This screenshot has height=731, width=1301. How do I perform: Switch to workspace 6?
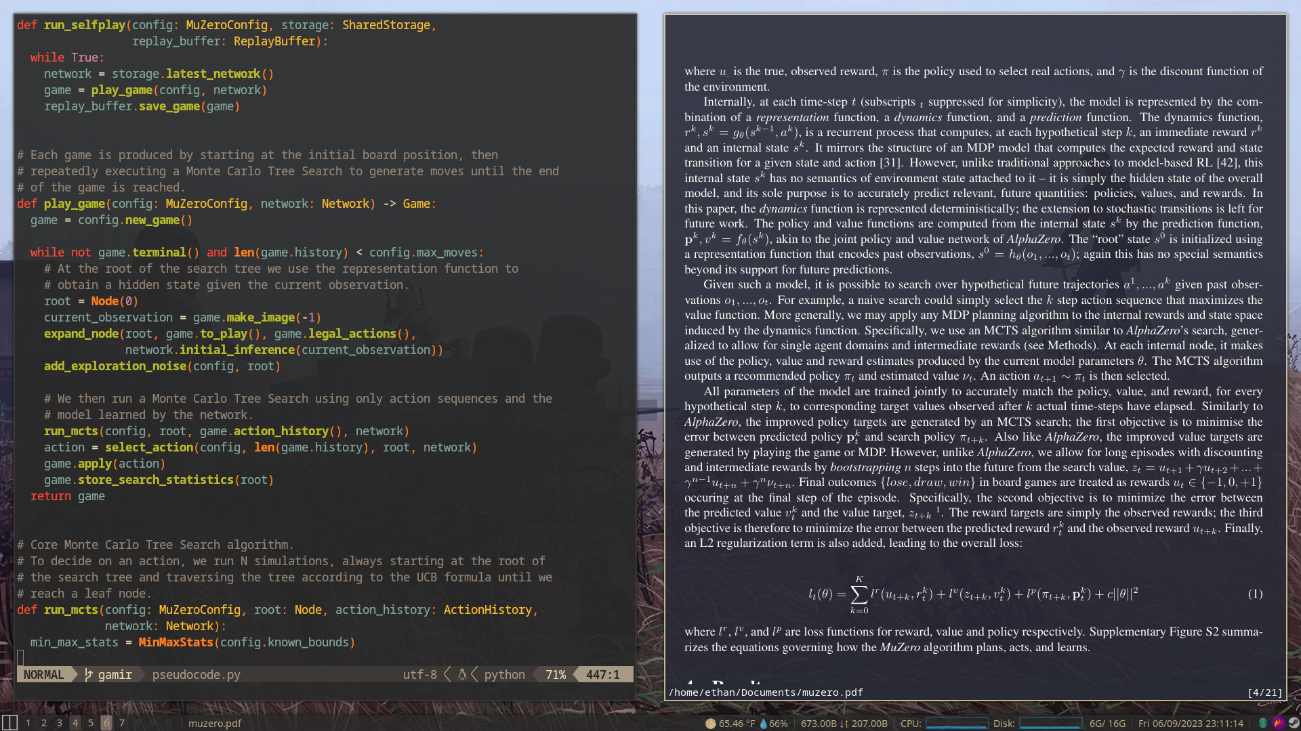point(106,723)
